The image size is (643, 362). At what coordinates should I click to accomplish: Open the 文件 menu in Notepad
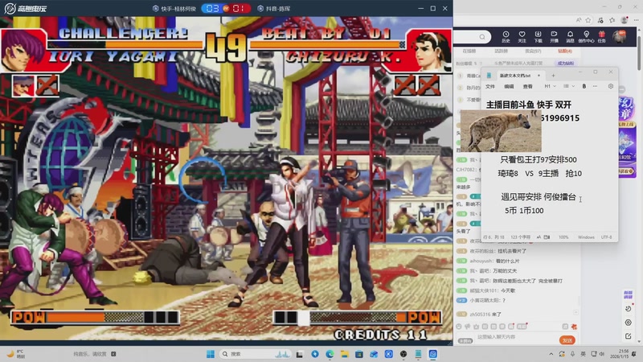pyautogui.click(x=490, y=87)
